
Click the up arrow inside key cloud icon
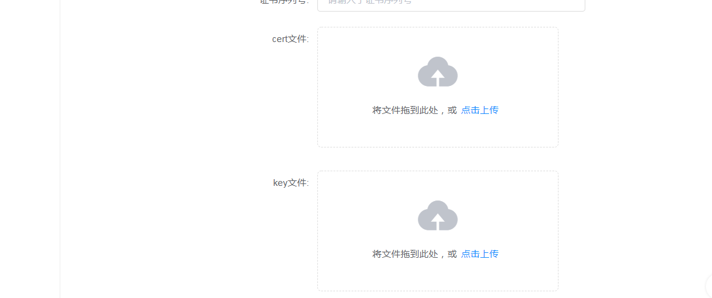click(438, 221)
